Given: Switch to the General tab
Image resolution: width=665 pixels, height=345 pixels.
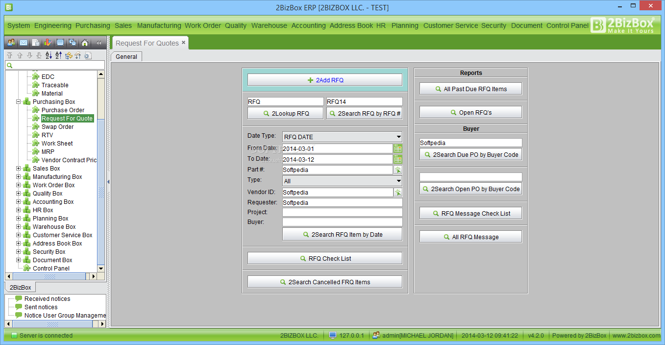Looking at the screenshot, I should click(x=126, y=57).
